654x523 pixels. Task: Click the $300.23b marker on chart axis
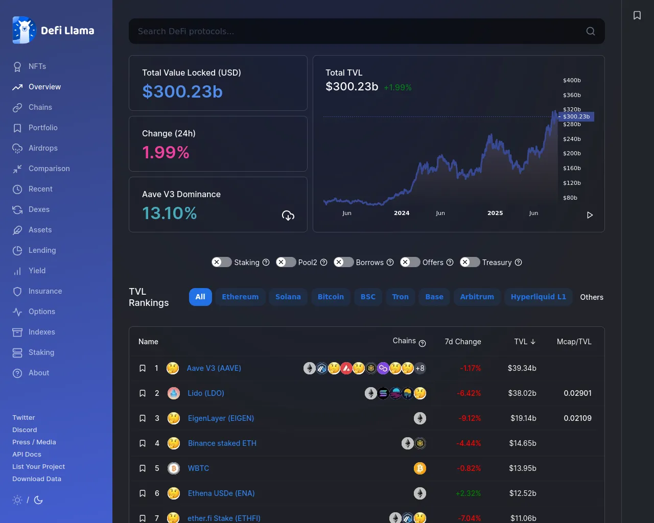576,116
